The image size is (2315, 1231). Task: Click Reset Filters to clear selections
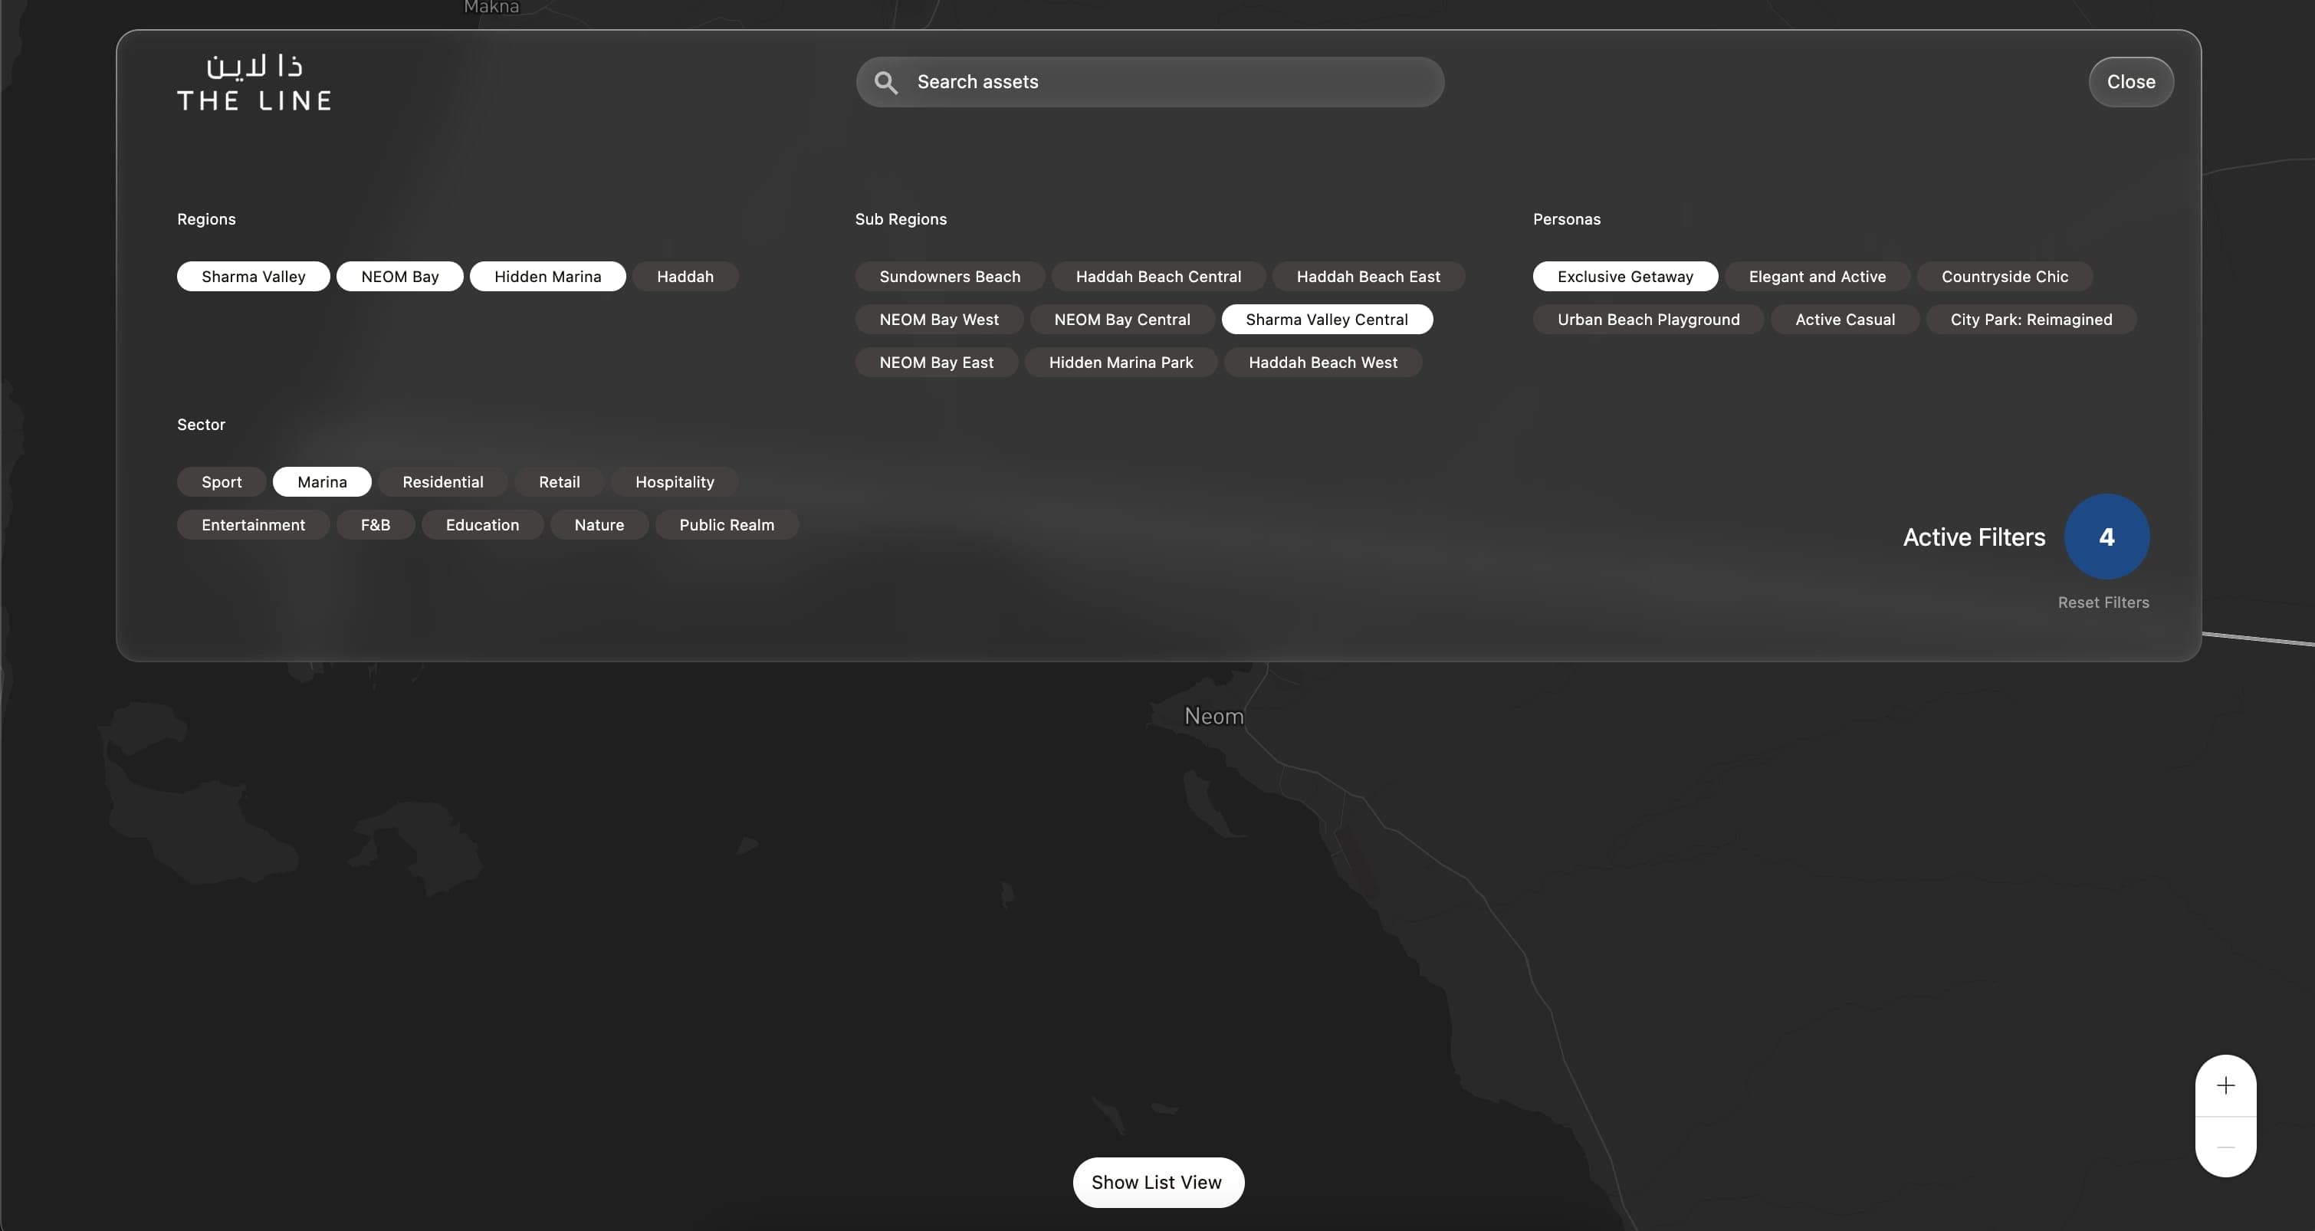coord(2103,602)
